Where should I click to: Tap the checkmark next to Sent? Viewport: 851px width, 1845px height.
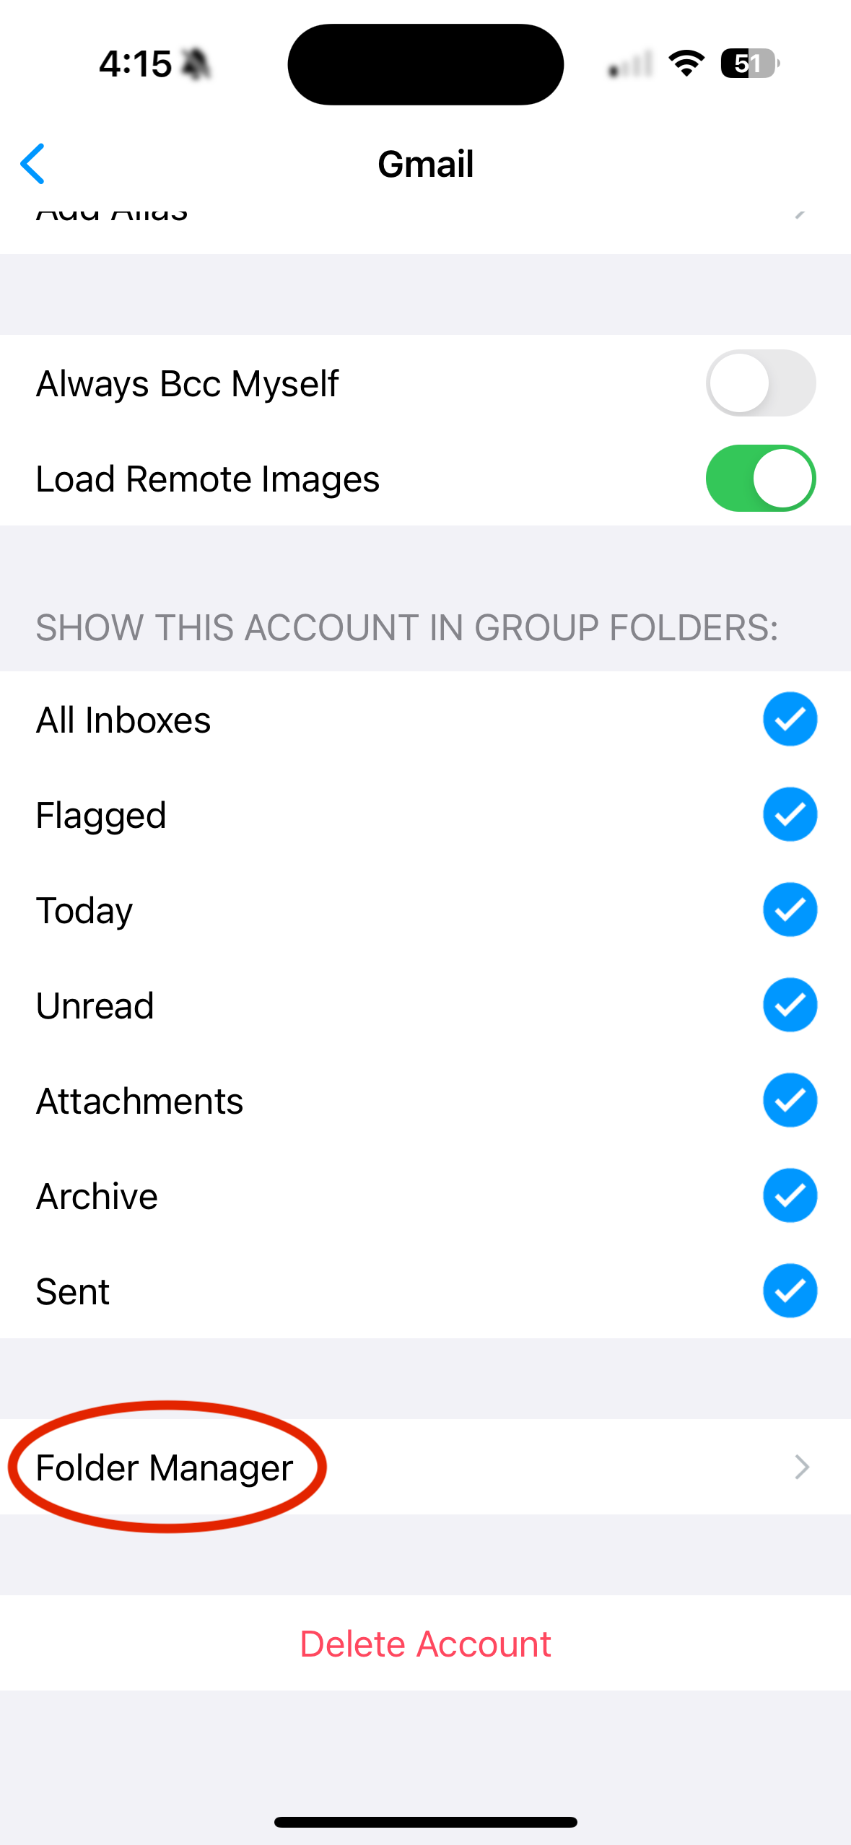coord(790,1291)
